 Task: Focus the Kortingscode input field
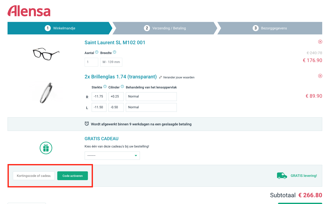[x=34, y=176]
